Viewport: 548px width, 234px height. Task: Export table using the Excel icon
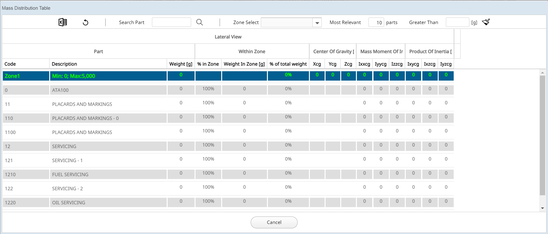[63, 22]
